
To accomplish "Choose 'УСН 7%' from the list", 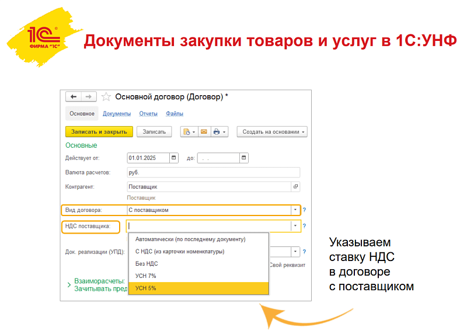I will (x=199, y=276).
